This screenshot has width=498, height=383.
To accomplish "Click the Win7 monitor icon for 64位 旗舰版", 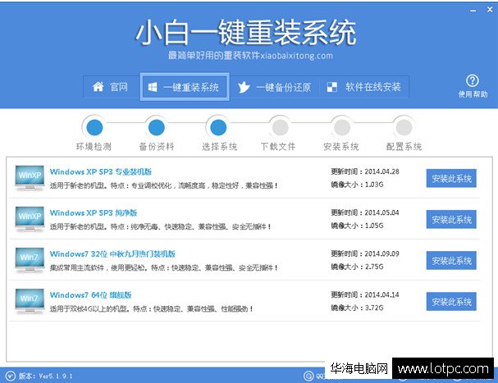I will point(30,301).
